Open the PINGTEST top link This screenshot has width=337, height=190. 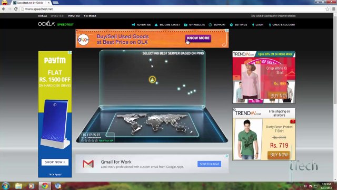click(74, 16)
